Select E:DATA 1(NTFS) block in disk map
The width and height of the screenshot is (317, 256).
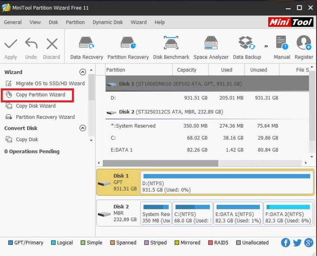(x=238, y=213)
